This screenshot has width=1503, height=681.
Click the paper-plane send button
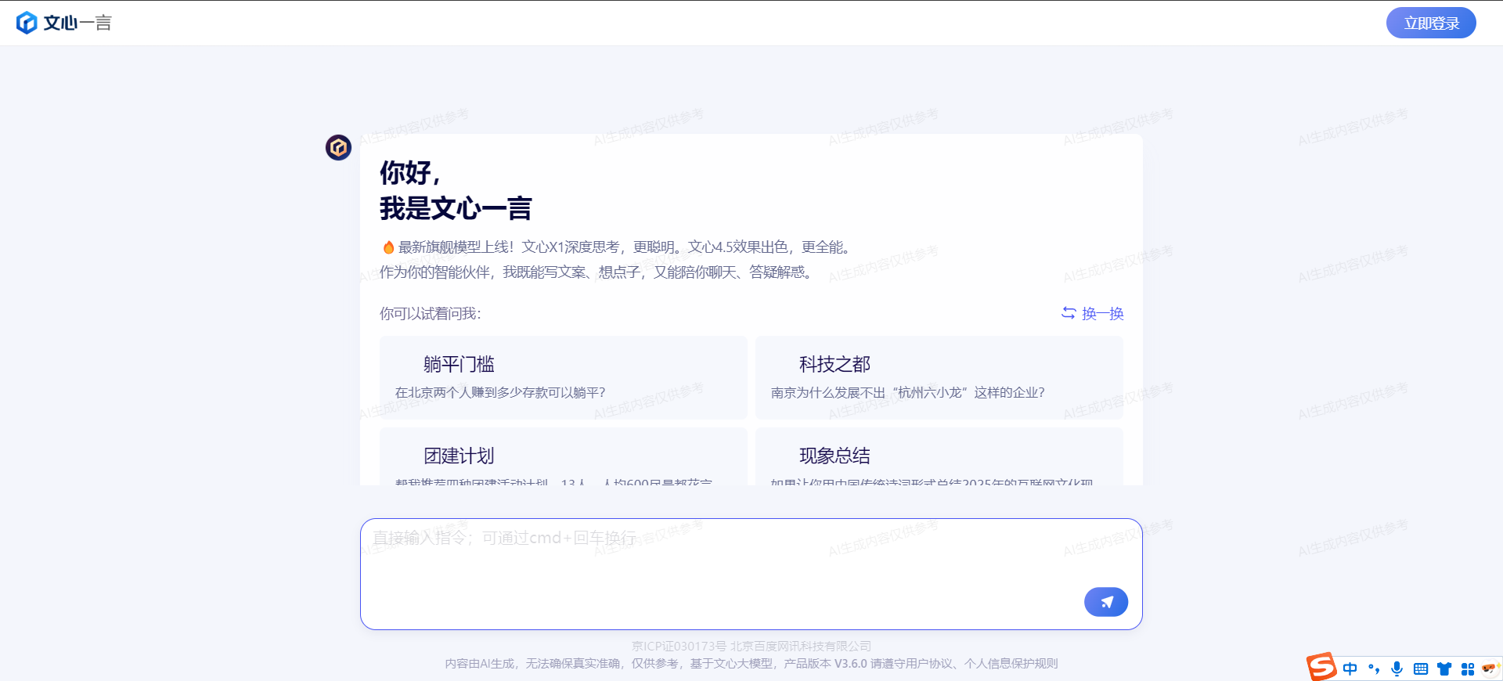point(1106,602)
